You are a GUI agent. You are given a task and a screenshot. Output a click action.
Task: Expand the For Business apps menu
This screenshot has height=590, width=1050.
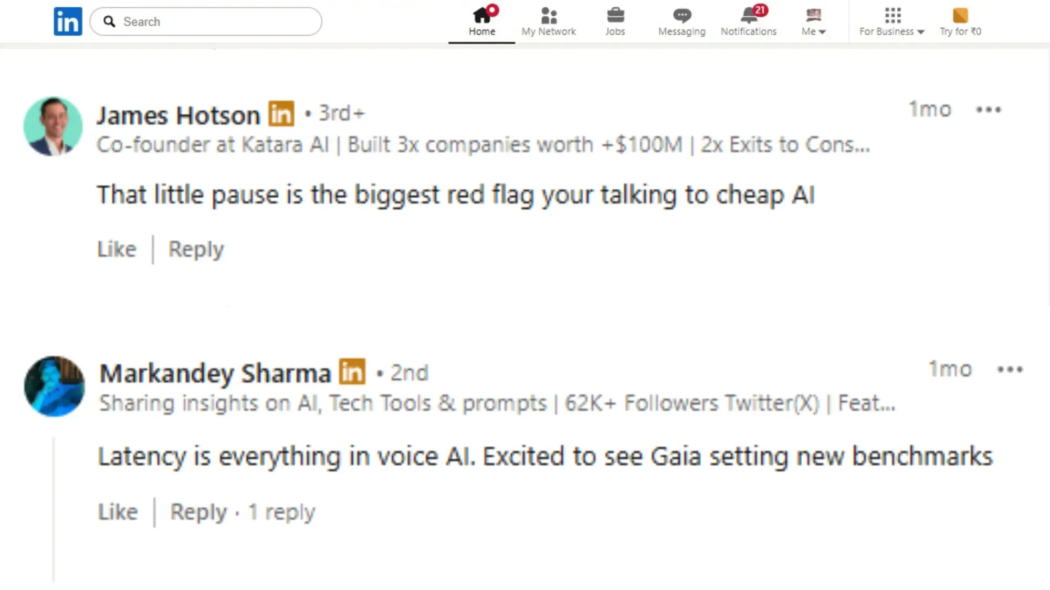pyautogui.click(x=892, y=22)
